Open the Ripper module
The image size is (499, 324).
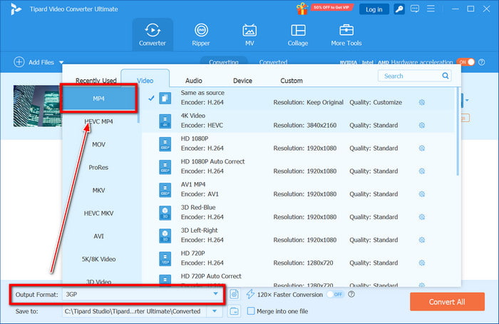tap(202, 35)
